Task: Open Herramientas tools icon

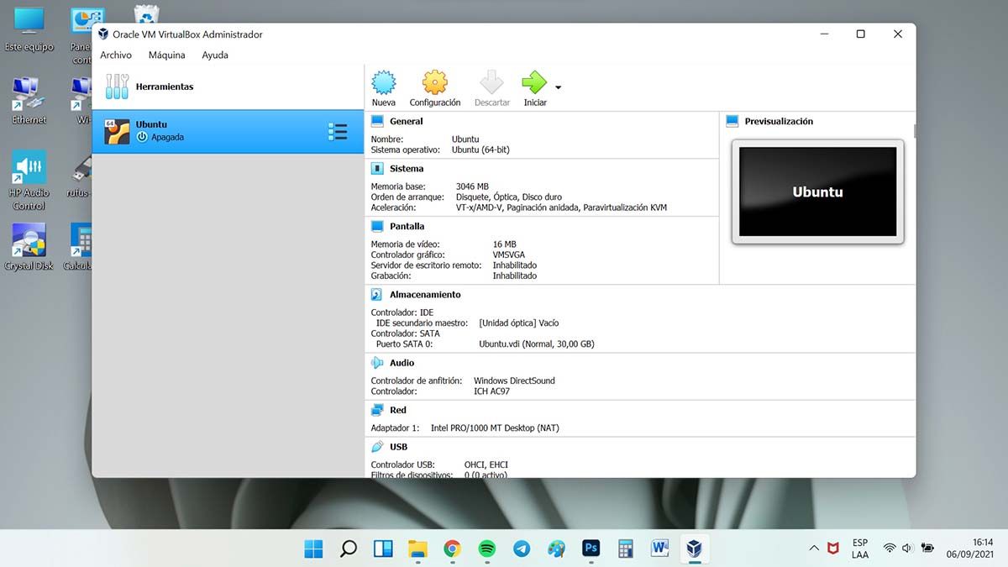Action: [x=117, y=87]
